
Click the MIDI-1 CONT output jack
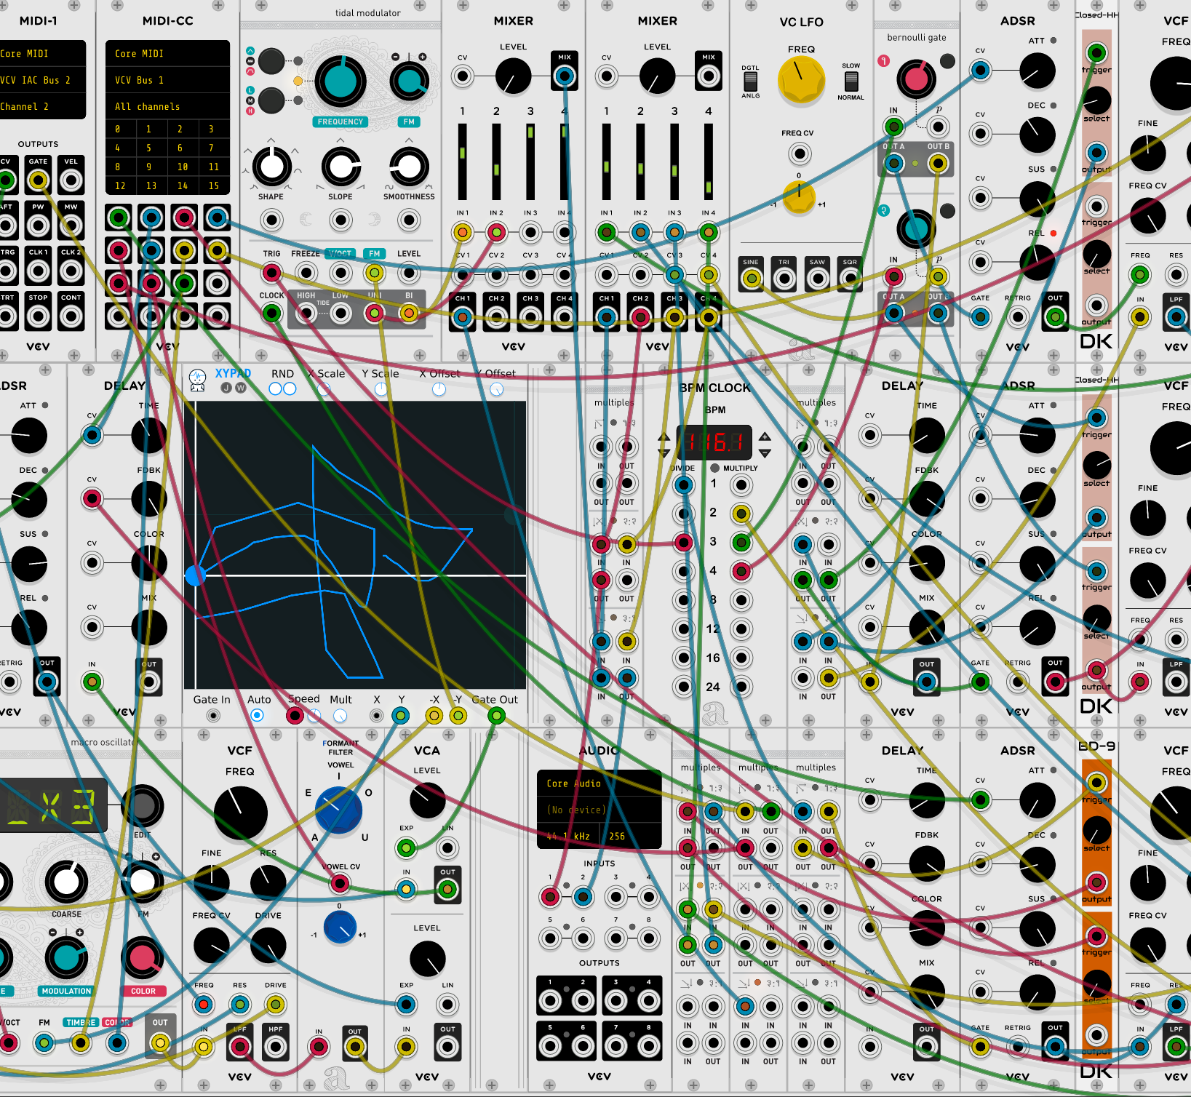71,316
